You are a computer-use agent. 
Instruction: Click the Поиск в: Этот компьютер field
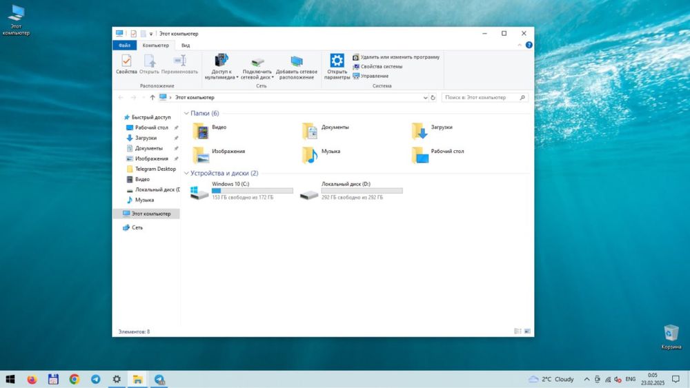click(485, 98)
